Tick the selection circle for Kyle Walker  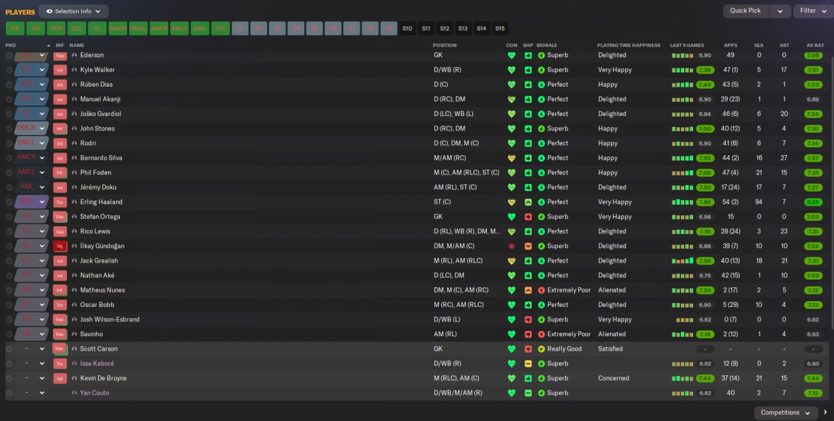[9, 70]
